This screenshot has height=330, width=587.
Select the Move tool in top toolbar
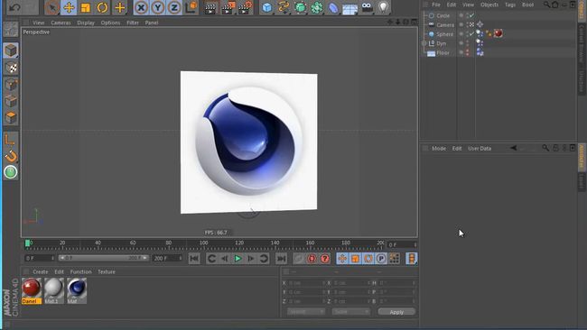[69, 7]
